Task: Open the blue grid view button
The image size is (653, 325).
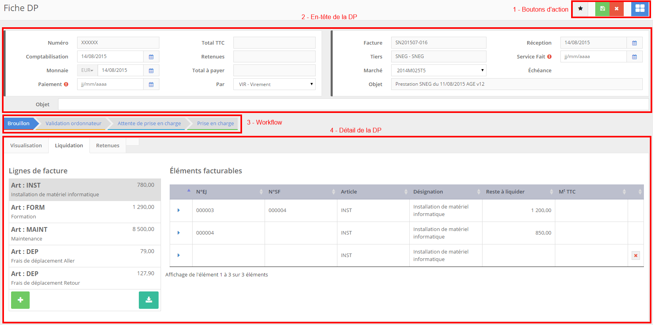Action: [640, 9]
